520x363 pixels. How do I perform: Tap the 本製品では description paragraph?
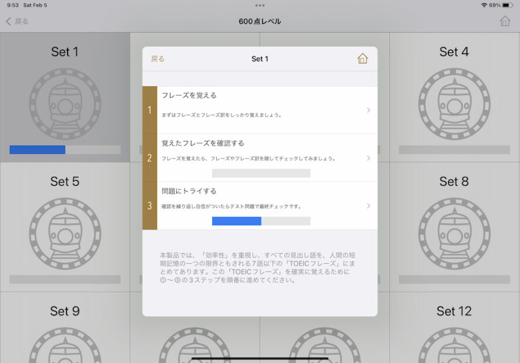tap(258, 267)
